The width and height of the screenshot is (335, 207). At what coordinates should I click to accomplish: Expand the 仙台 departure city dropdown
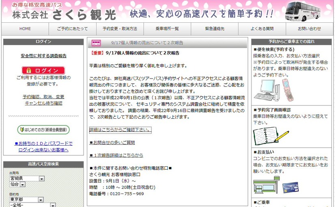(23, 184)
